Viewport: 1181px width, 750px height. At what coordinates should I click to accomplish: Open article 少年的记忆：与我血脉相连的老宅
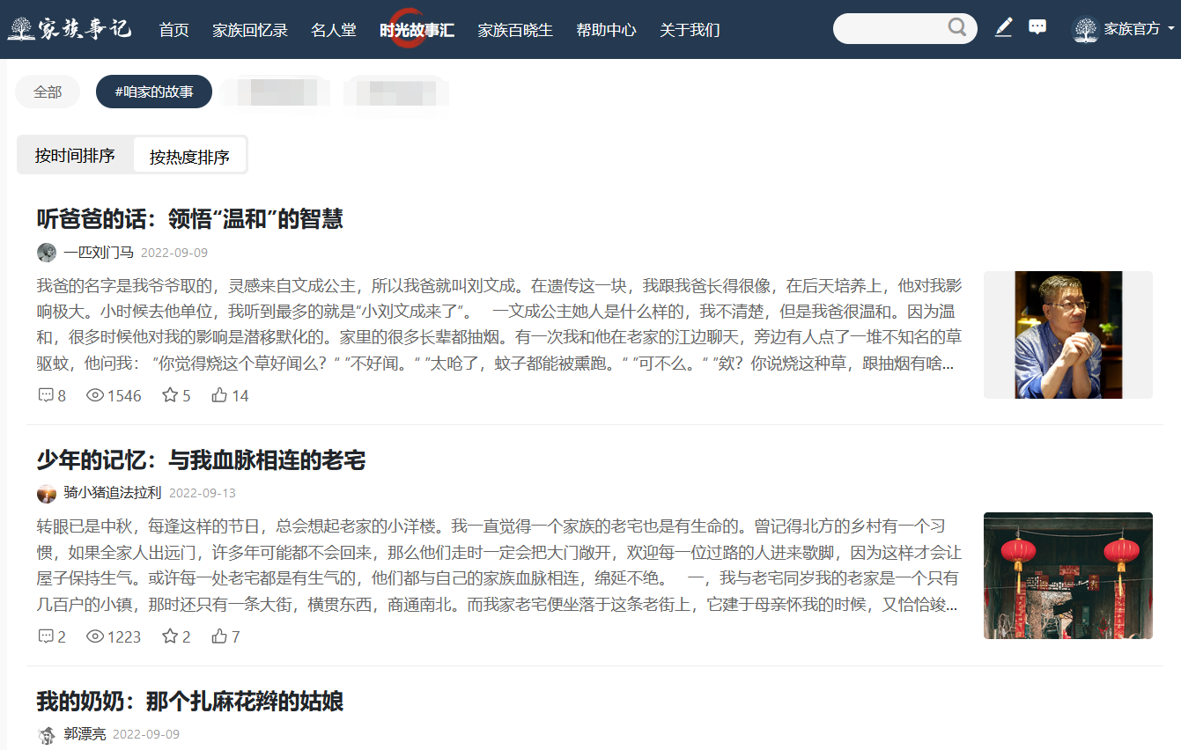pos(201,460)
